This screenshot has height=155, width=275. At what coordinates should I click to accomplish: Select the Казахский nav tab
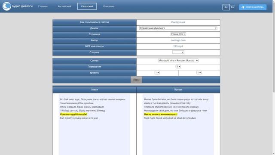point(87,6)
